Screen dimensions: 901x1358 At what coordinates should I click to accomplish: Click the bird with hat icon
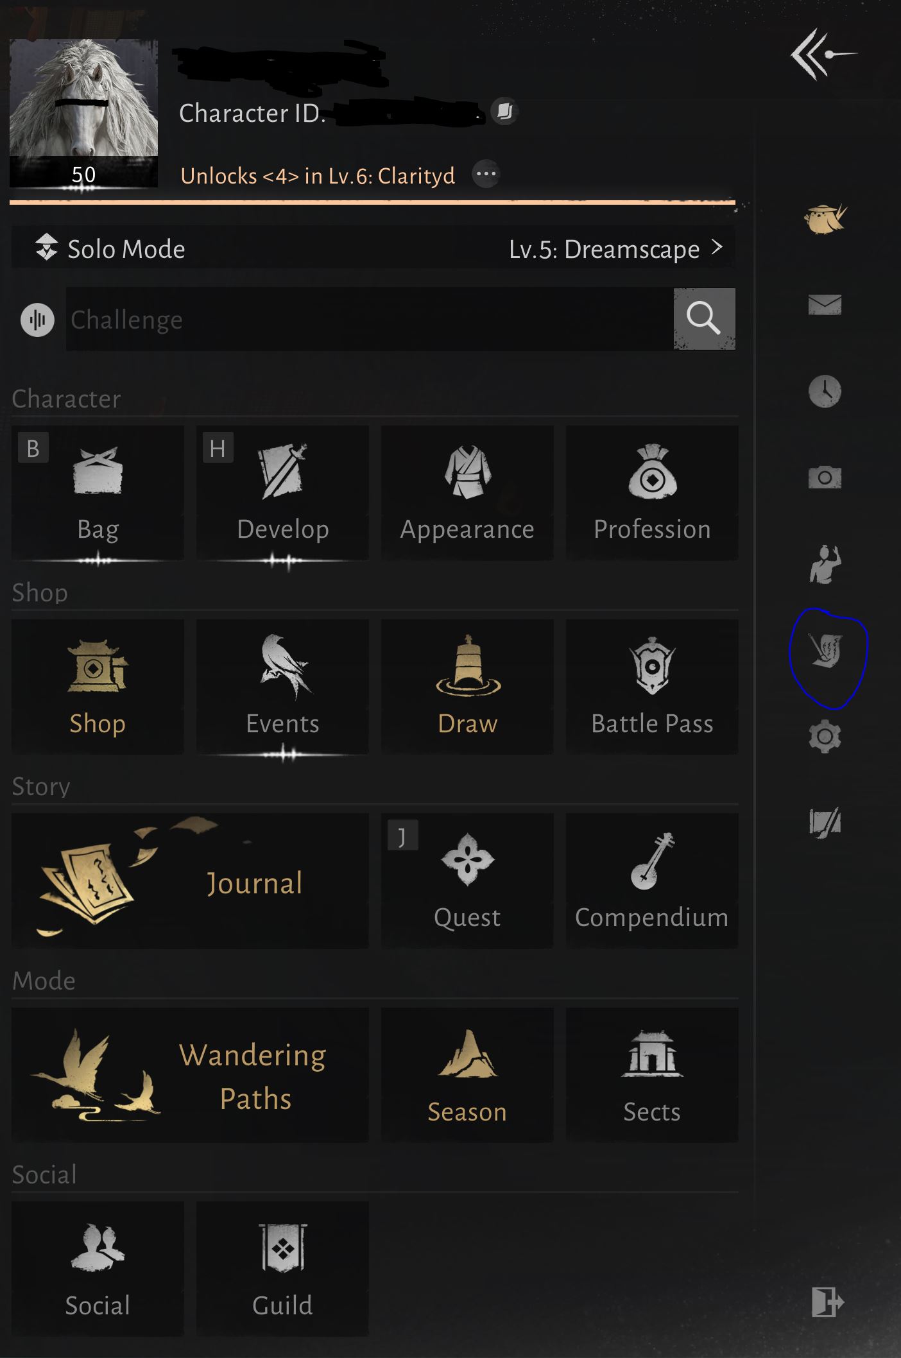tap(825, 219)
